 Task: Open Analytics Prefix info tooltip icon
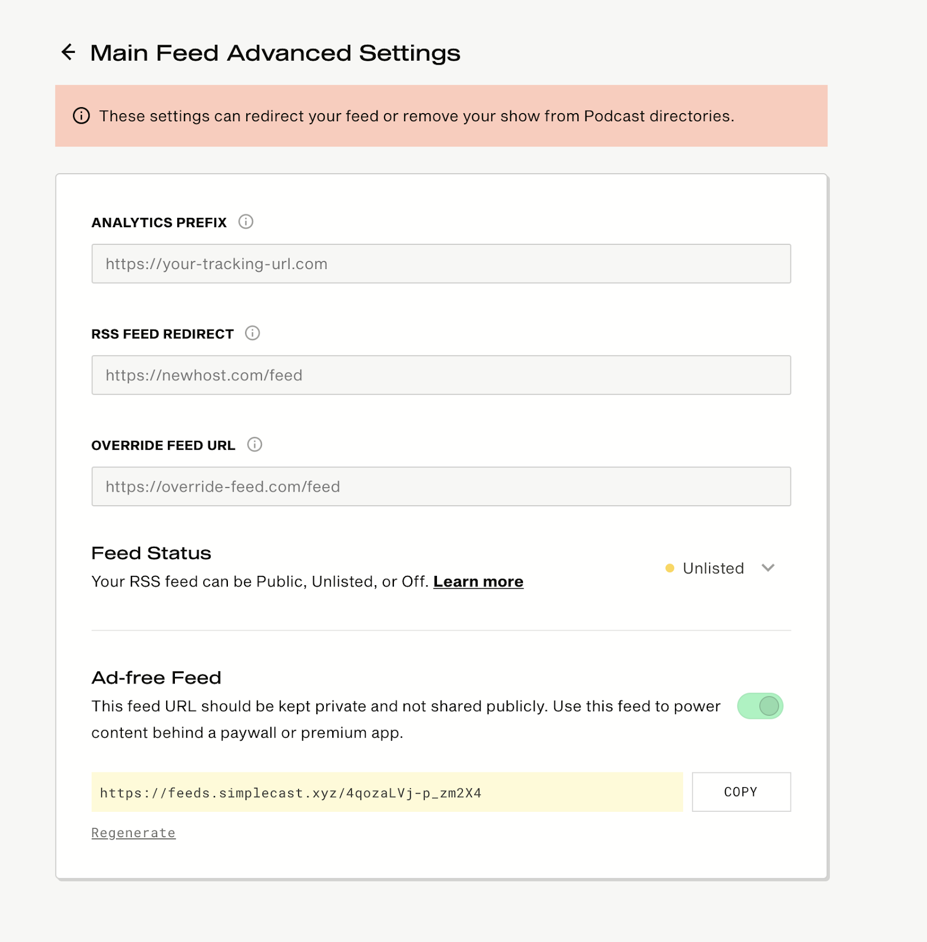(246, 222)
